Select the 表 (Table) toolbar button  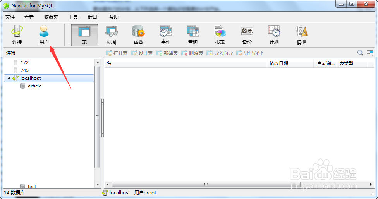click(x=84, y=35)
